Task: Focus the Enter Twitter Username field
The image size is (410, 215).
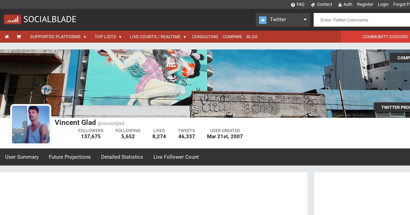Action: pos(362,20)
